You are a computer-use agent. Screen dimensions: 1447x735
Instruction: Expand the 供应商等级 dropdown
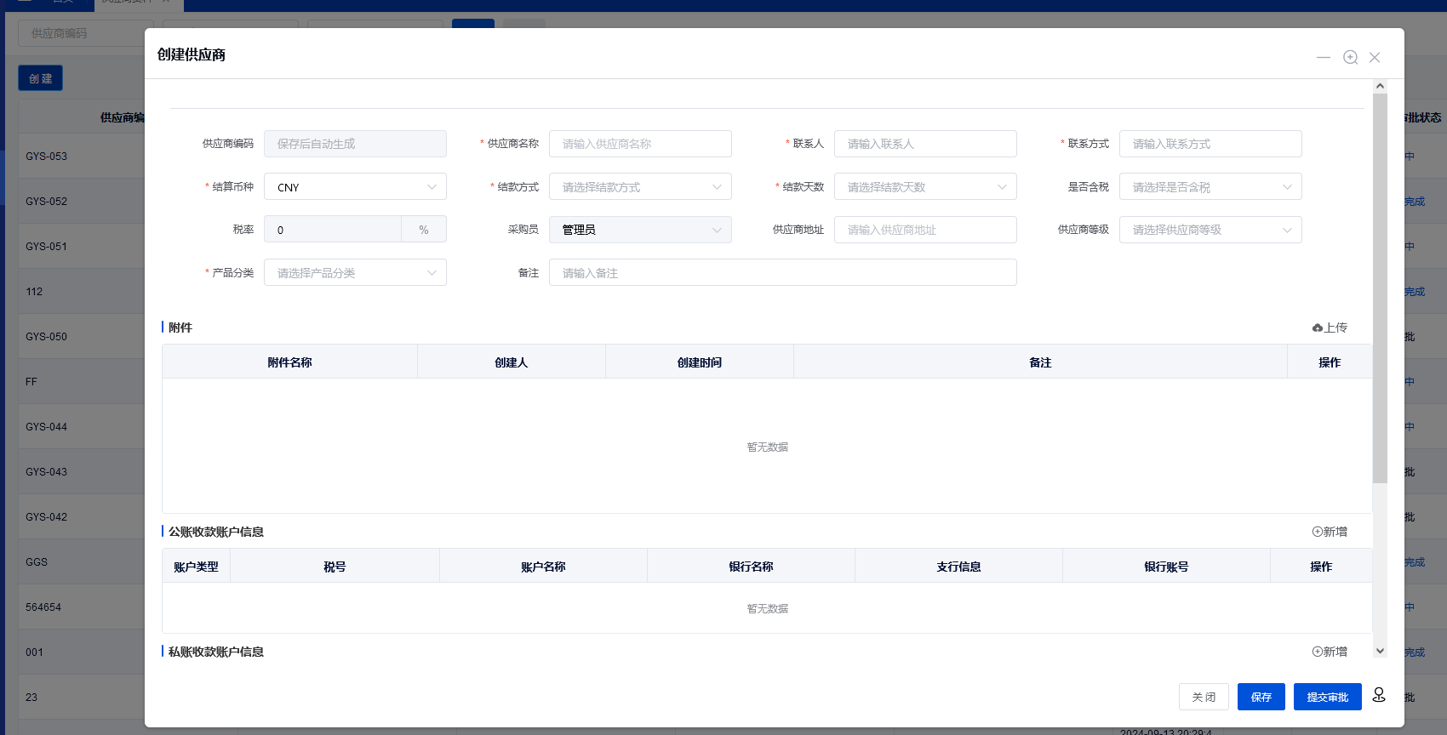point(1210,230)
